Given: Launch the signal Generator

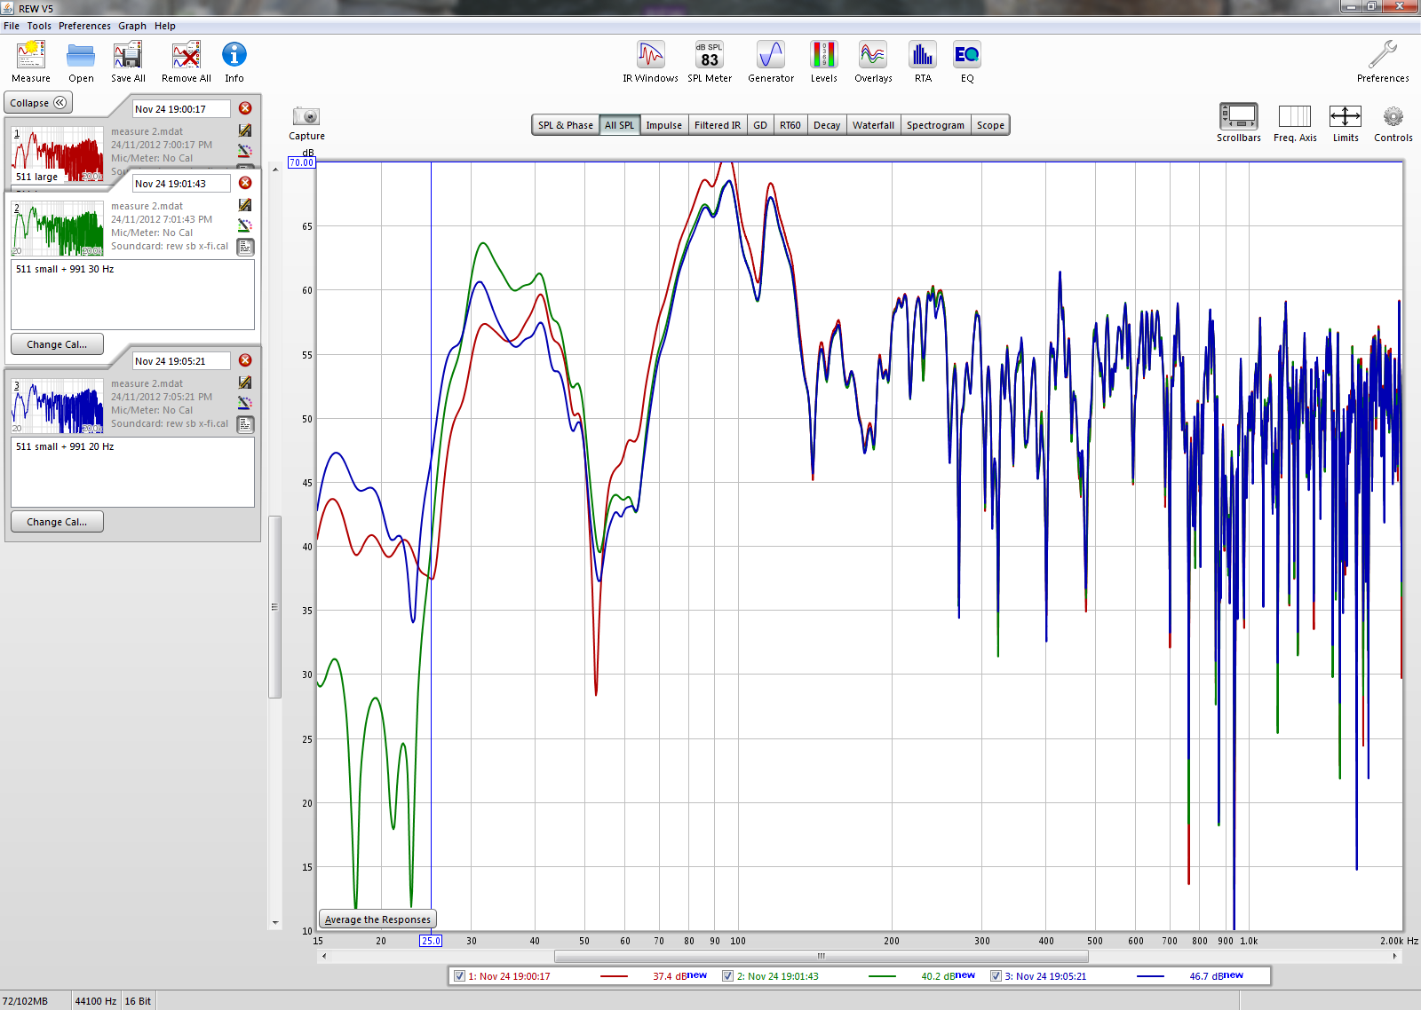Looking at the screenshot, I should [770, 56].
